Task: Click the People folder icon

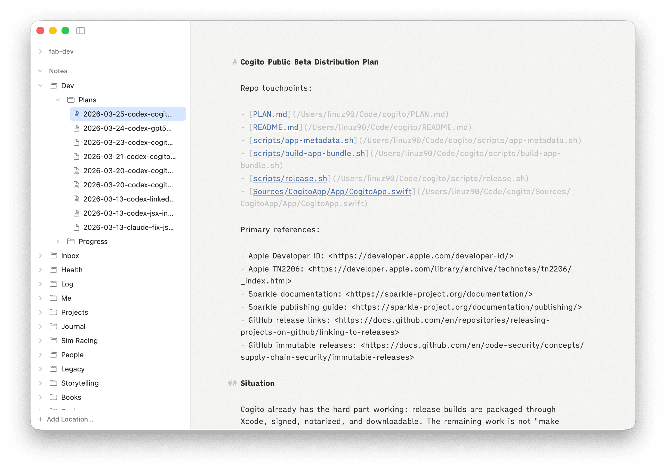Action: pos(53,355)
